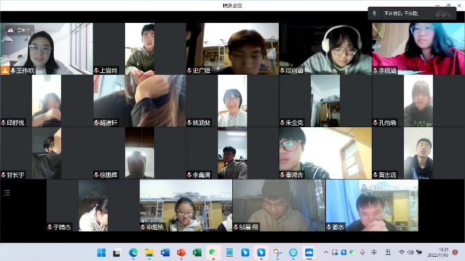Image resolution: width=465 pixels, height=261 pixels.
Task: Click the muted mic icon beside 李晓涵
Action: (376, 71)
